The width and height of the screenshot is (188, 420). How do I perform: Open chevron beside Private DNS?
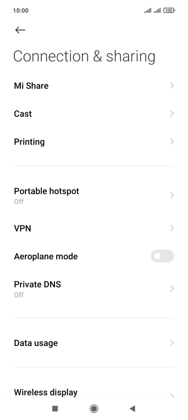click(x=172, y=289)
